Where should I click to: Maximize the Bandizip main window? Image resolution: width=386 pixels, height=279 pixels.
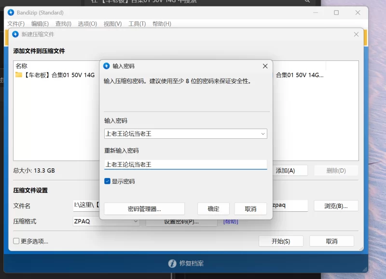pyautogui.click(x=336, y=13)
